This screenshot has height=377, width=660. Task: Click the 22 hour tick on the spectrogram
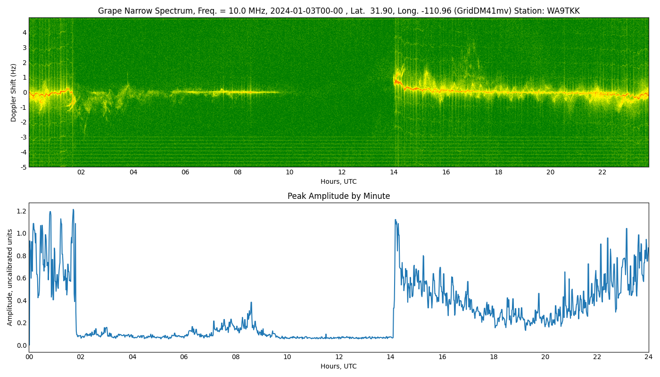click(x=602, y=172)
